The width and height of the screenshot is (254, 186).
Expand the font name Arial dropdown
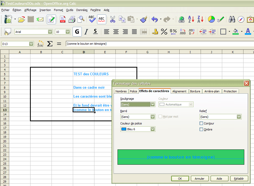50,32
